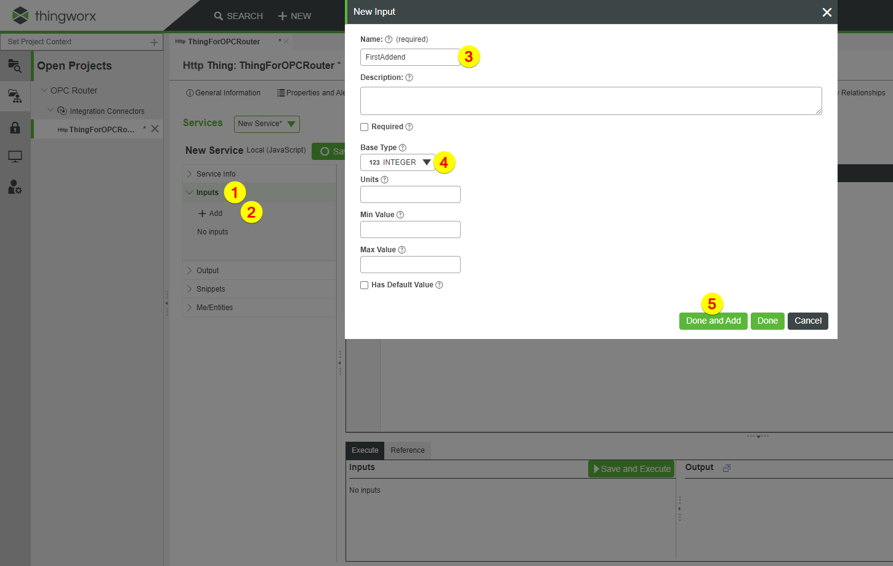This screenshot has height=566, width=893.
Task: Collapse the OPC Router project tree
Action: click(44, 90)
